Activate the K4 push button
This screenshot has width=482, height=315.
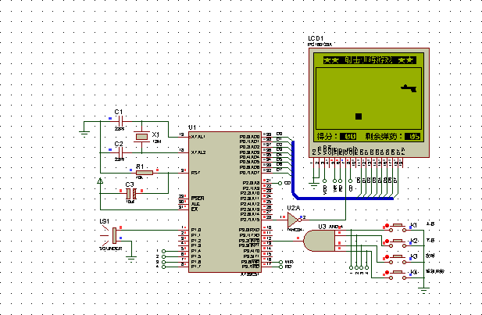click(x=398, y=272)
